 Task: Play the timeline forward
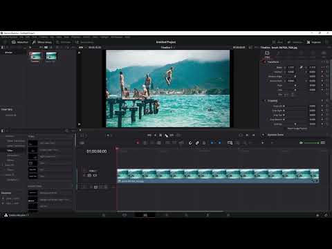166,136
